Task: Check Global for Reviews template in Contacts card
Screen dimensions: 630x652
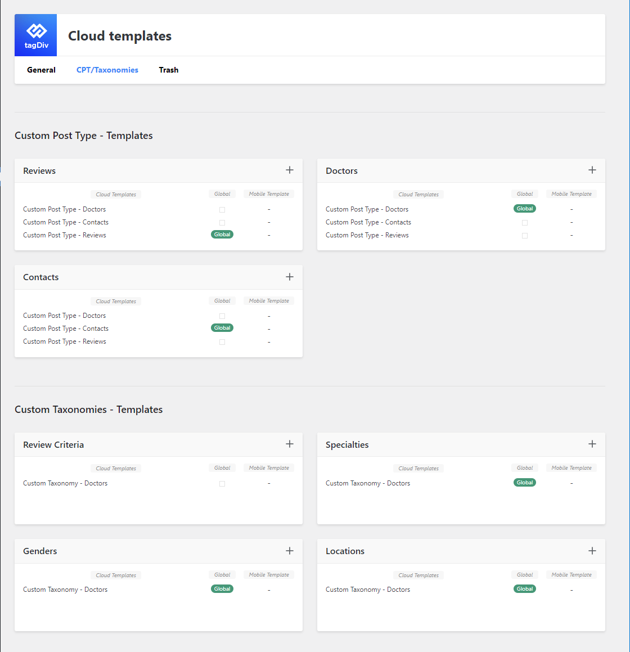Action: tap(222, 342)
